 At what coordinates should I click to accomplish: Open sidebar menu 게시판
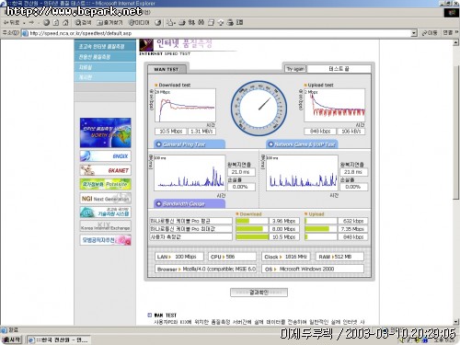(105, 77)
